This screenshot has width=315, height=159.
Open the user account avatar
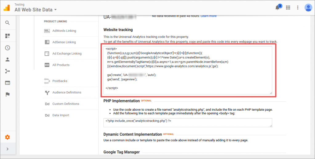[x=308, y=8]
